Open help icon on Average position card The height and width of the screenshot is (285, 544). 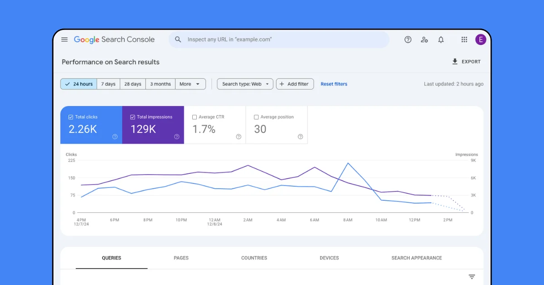pyautogui.click(x=300, y=137)
